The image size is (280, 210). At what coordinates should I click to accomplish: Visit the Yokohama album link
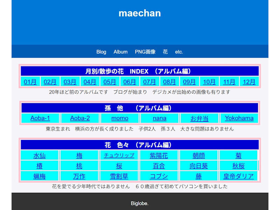point(239,118)
